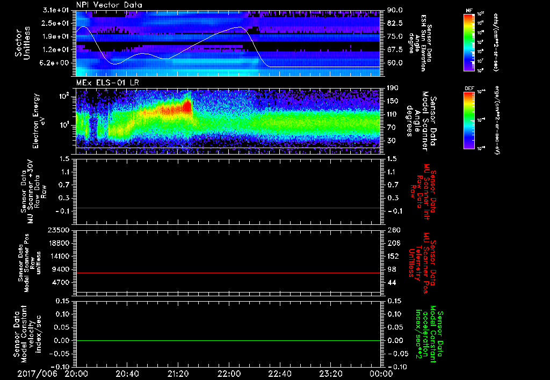Click the "1.2e+01" sector tick label
Viewport: 550px width, 380px height.
pos(56,50)
